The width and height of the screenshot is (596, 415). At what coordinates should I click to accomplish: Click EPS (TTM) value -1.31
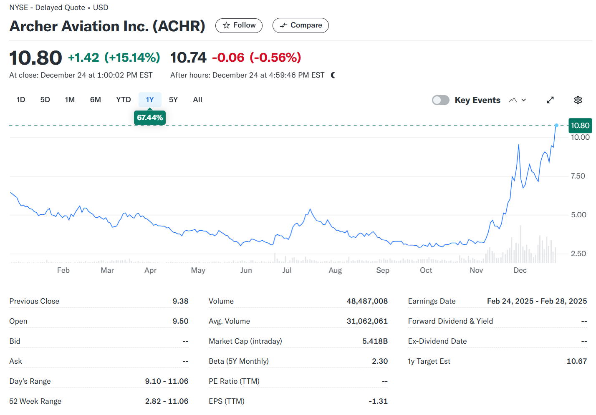(378, 401)
